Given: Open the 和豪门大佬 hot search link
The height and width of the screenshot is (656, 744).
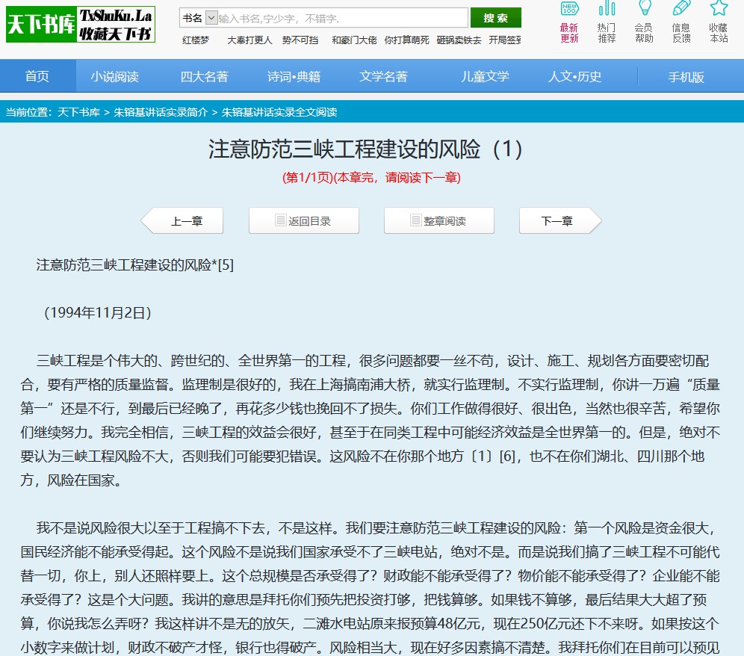Looking at the screenshot, I should (x=354, y=40).
